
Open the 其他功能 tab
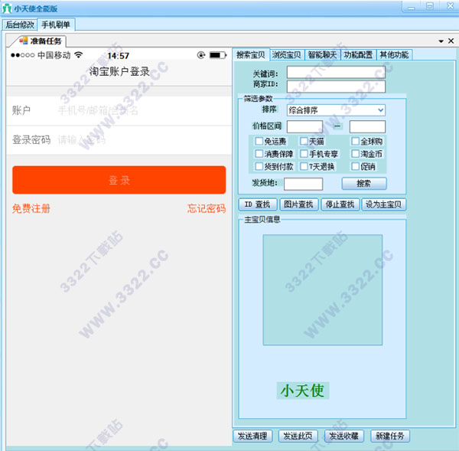pyautogui.click(x=394, y=55)
